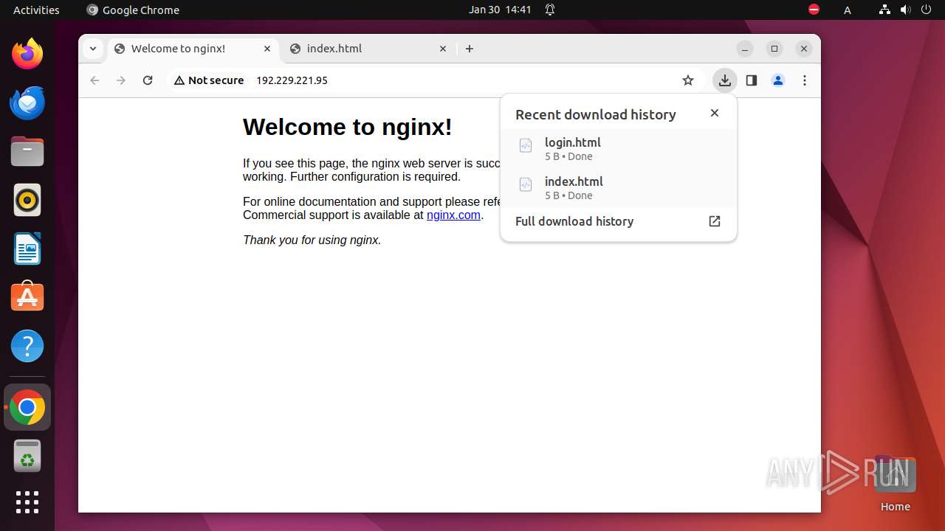Toggle Chrome side panel
The height and width of the screenshot is (531, 945).
pos(752,80)
